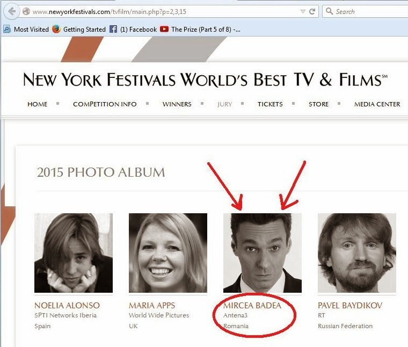Open the YouTube bookmark The Prize

tap(200, 30)
